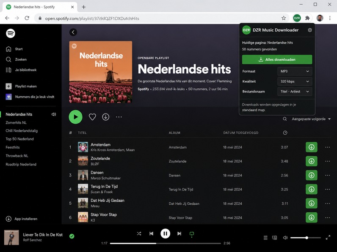Download Dat Heb Jij Gedaan with green button
This screenshot has height=252, width=337.
point(312,203)
